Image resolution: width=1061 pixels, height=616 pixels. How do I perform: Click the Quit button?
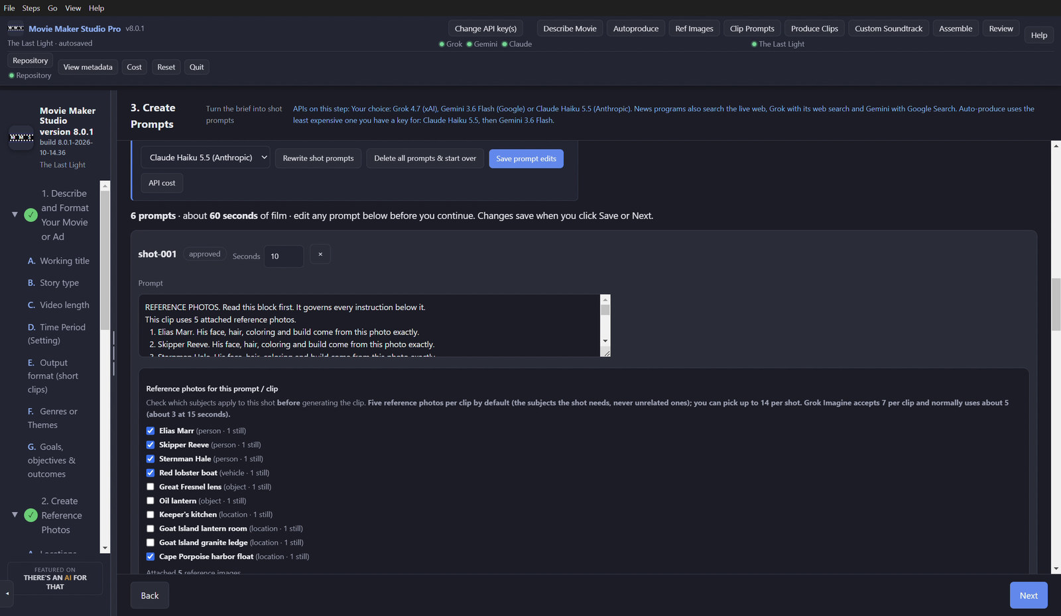(196, 67)
